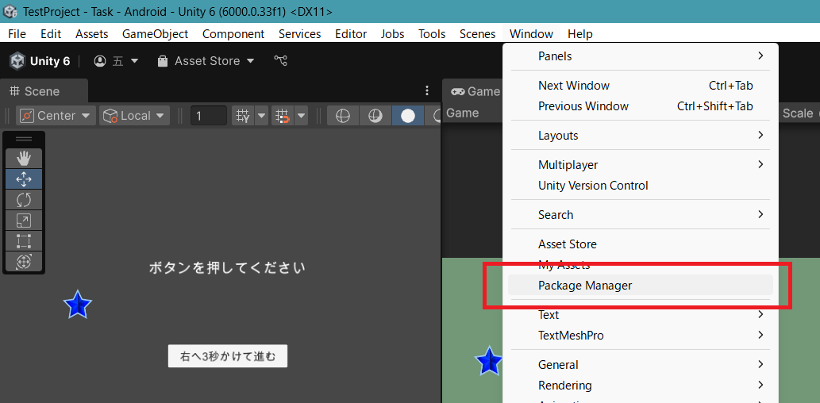Toggle grid visibility in Scene view

(x=243, y=116)
